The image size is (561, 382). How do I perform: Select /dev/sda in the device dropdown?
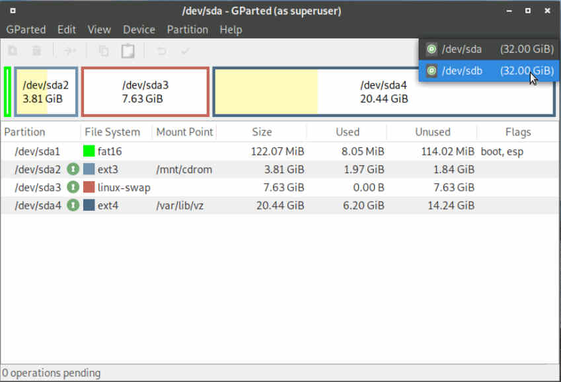(x=489, y=49)
